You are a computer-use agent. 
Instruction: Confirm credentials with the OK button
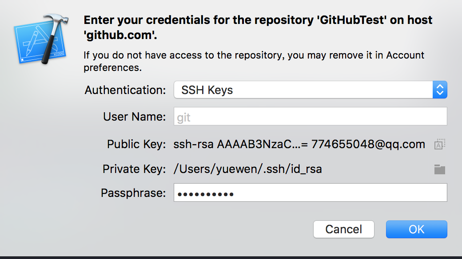[416, 229]
